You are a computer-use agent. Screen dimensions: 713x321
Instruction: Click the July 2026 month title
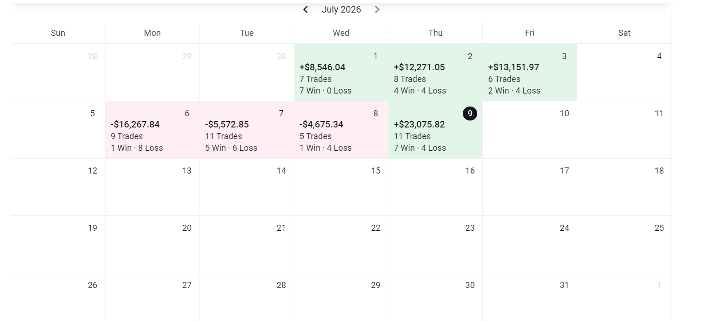[x=341, y=9]
